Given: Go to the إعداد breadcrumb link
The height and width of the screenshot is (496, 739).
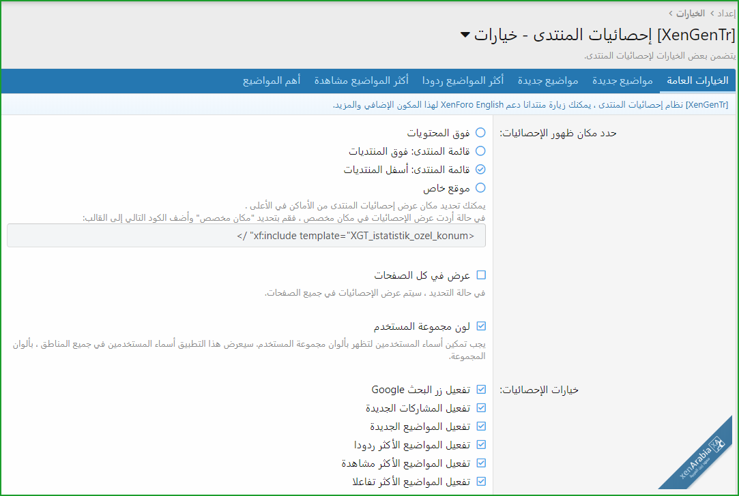Looking at the screenshot, I should [726, 14].
